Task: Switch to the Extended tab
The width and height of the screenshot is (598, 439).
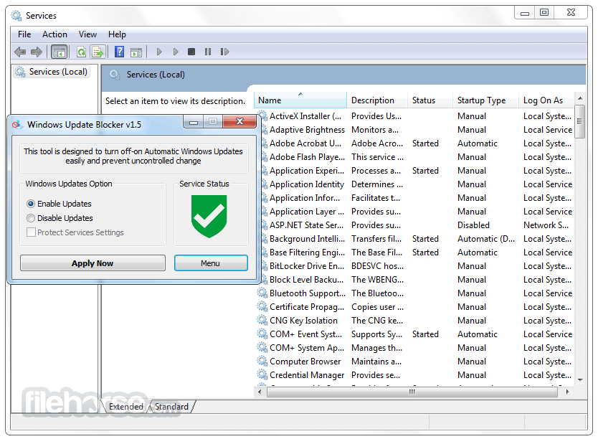Action: (126, 407)
